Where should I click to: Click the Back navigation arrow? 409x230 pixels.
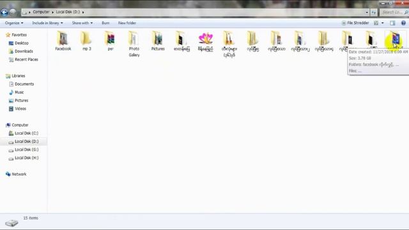point(4,12)
